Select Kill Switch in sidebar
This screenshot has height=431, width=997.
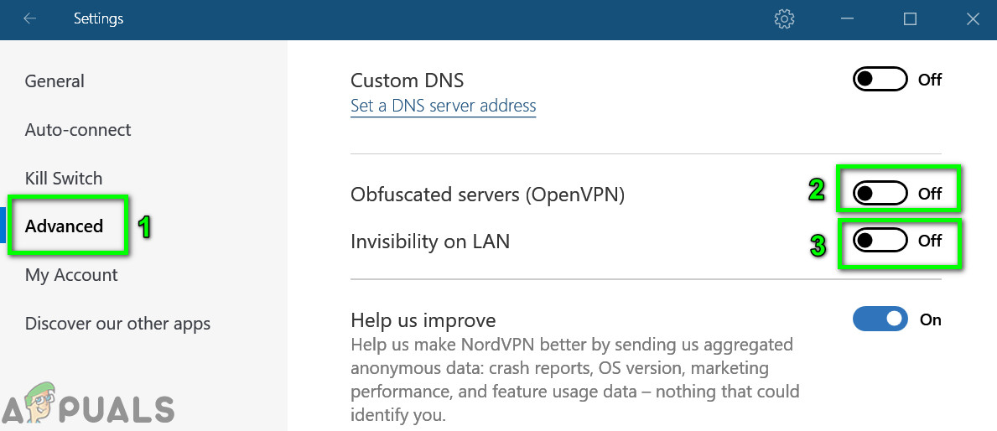[x=64, y=179]
